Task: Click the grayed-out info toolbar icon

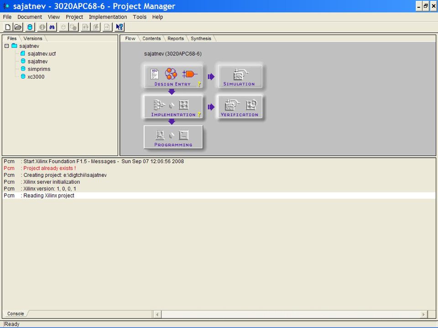Action: click(x=42, y=27)
